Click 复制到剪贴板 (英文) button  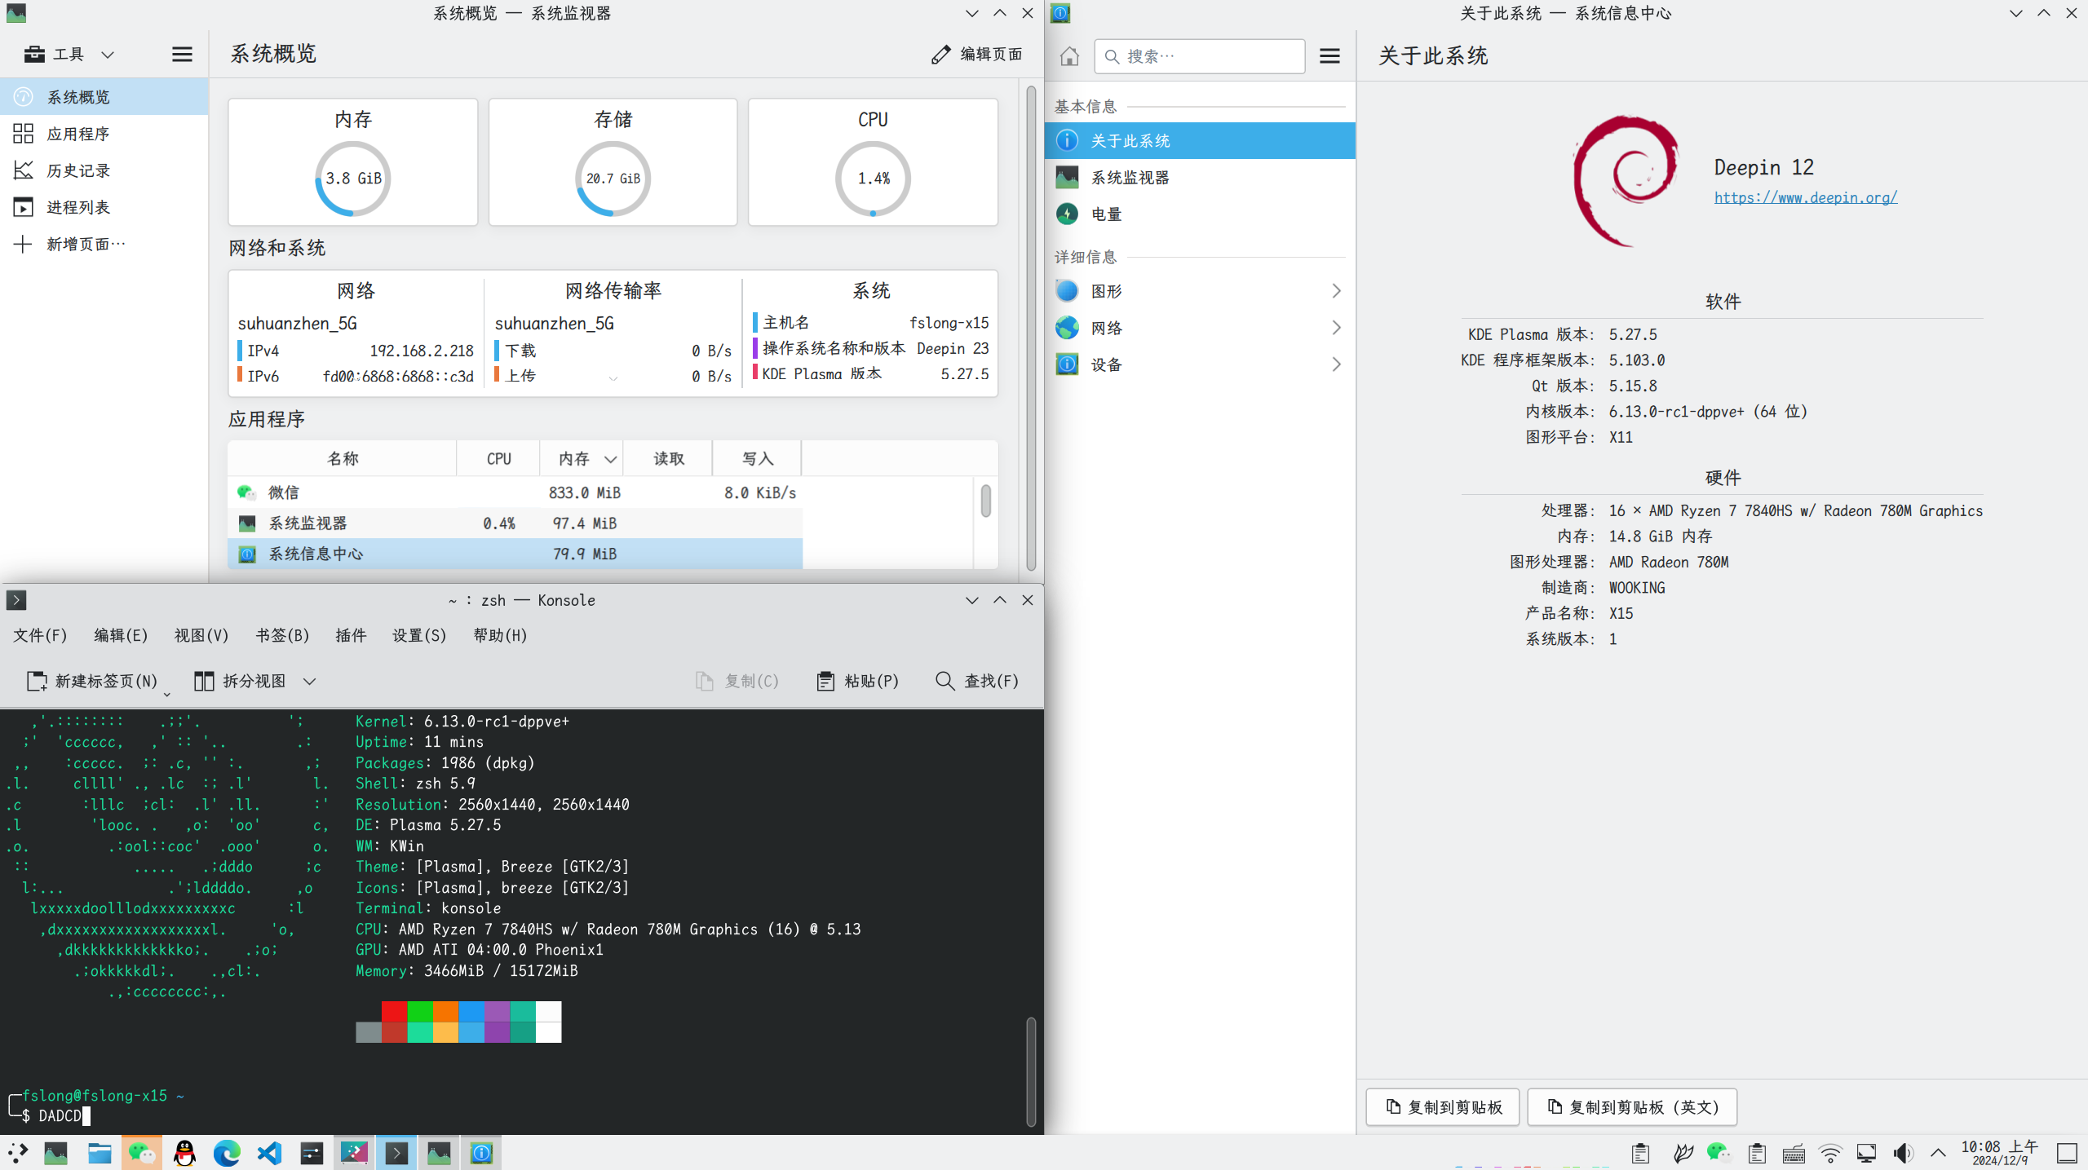click(1632, 1107)
